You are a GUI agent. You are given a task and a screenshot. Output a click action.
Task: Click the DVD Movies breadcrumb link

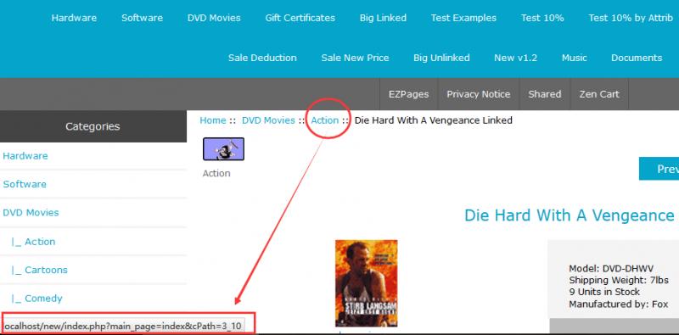tap(268, 120)
